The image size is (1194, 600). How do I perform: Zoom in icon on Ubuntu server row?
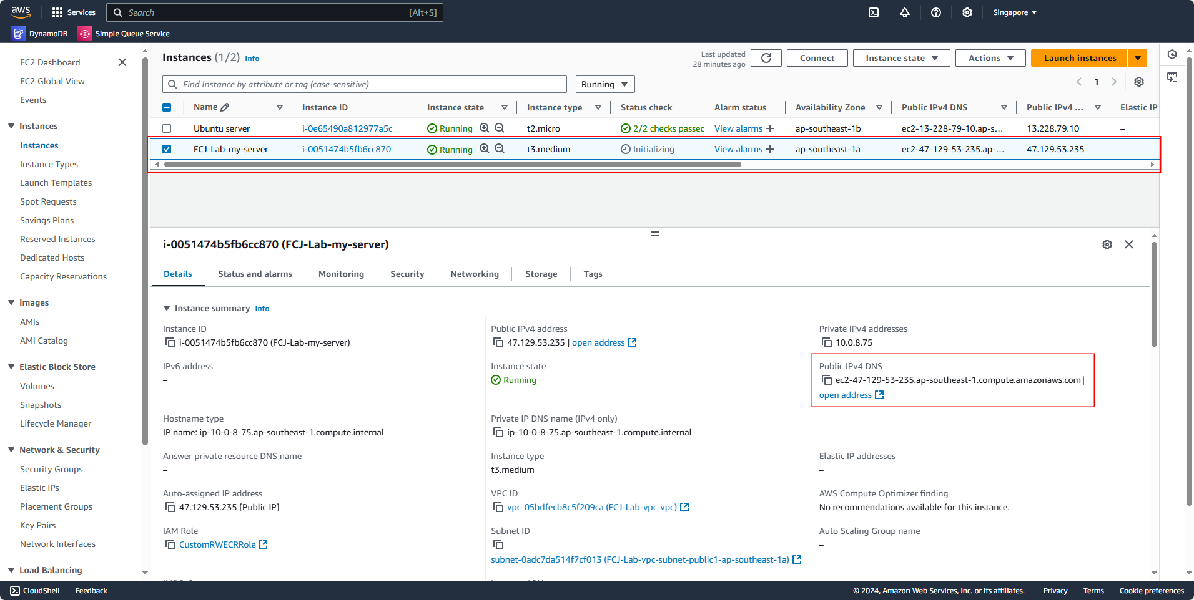[485, 128]
